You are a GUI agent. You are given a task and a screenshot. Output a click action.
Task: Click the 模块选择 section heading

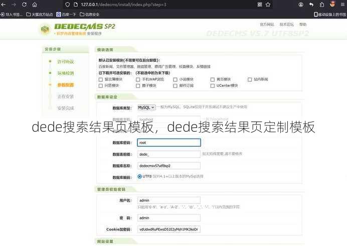(105, 50)
